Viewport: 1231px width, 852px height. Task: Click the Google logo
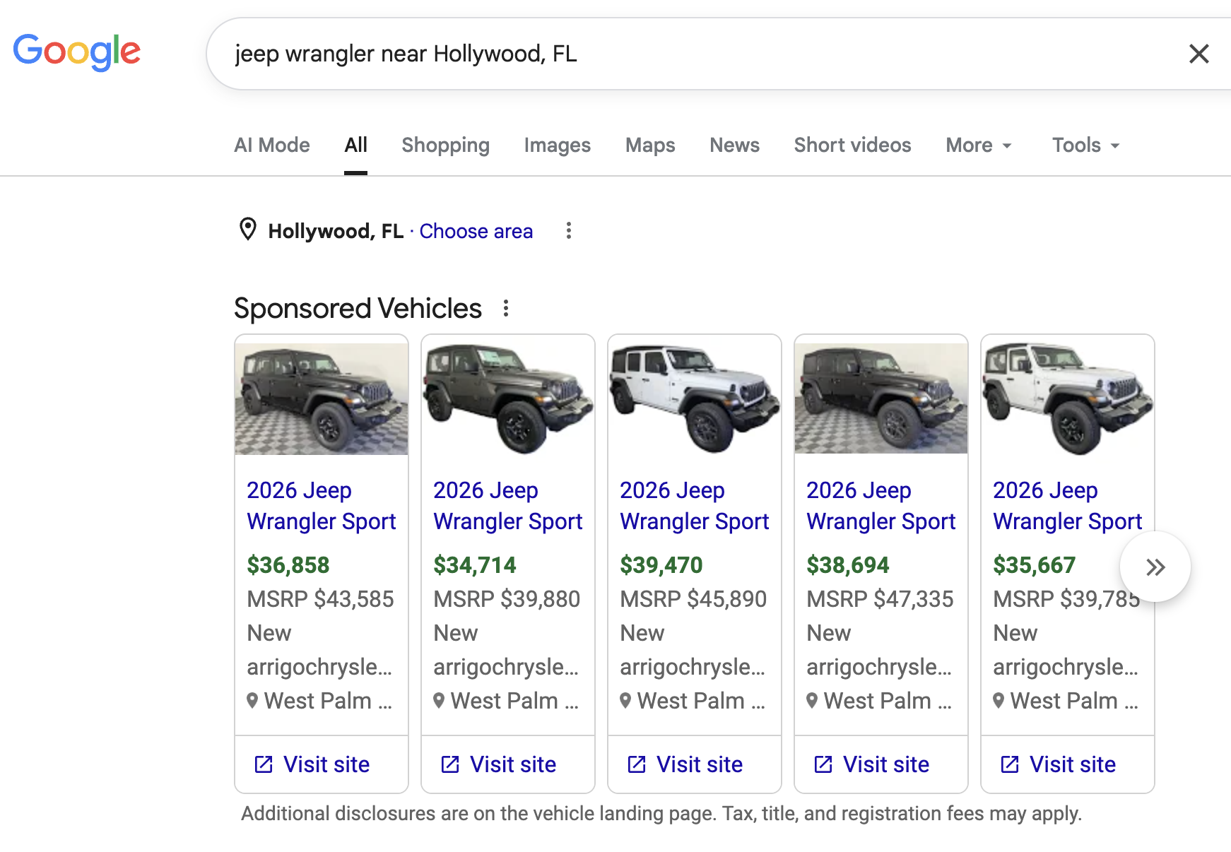[77, 52]
